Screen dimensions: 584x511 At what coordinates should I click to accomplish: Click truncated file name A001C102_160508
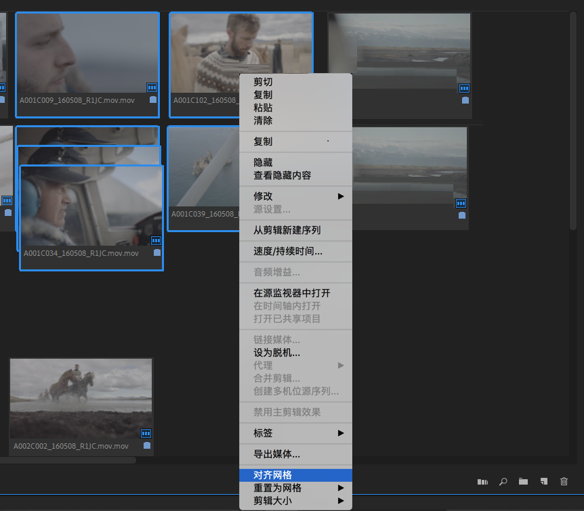206,100
